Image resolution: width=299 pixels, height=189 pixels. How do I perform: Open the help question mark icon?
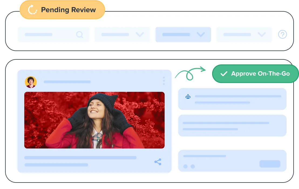[282, 35]
